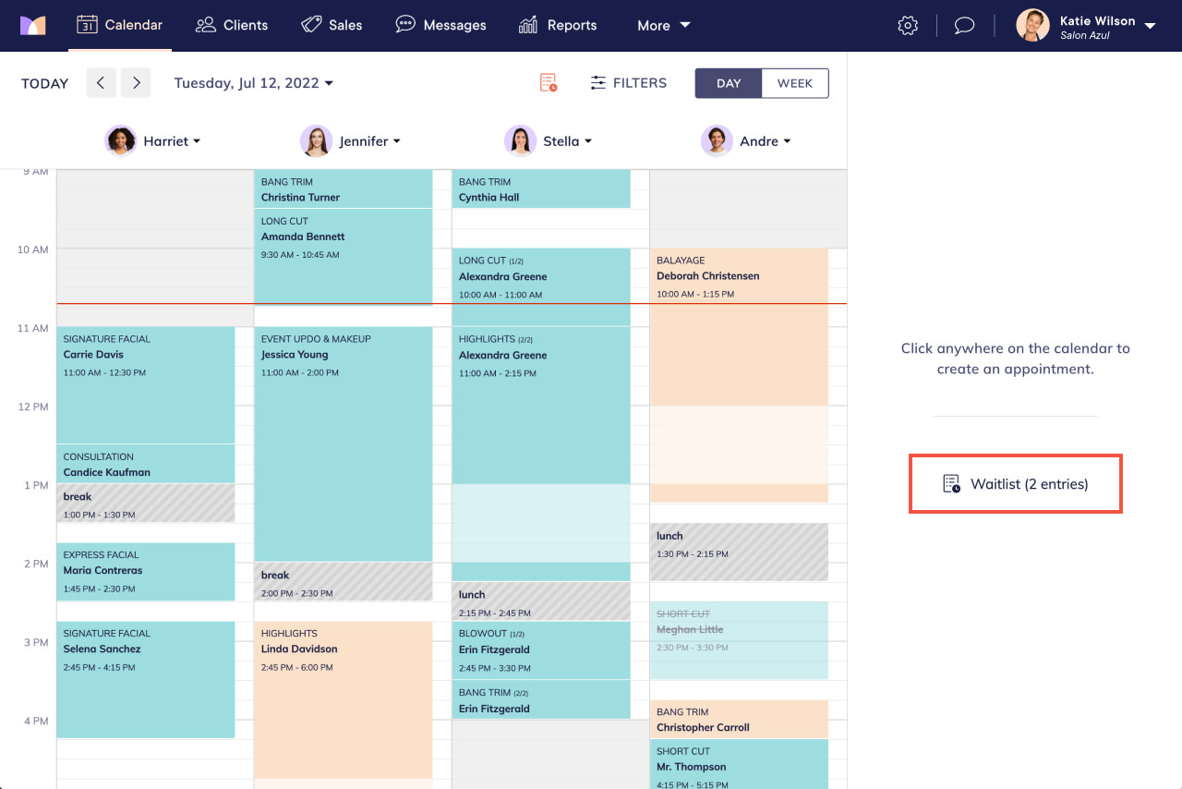Open the settings gear icon
The width and height of the screenshot is (1182, 789).
(908, 25)
